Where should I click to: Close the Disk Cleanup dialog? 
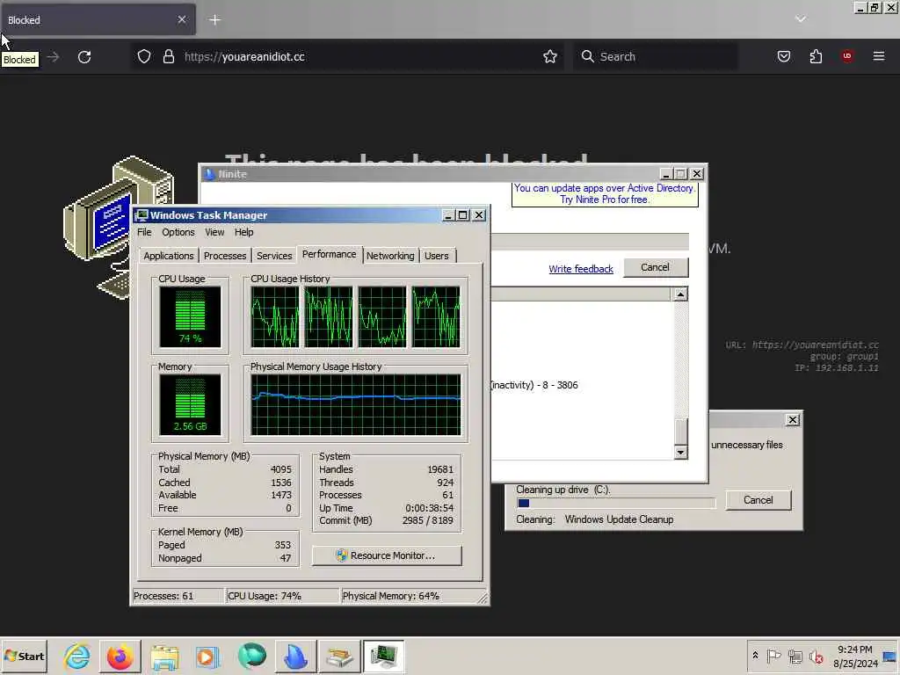click(x=792, y=420)
